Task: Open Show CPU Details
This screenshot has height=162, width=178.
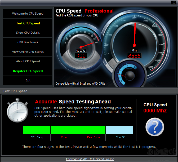Action: pos(28,33)
